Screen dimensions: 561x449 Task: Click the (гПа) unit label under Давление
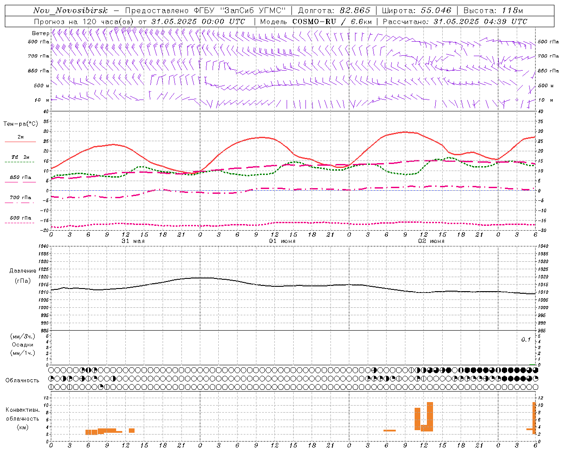point(22,281)
